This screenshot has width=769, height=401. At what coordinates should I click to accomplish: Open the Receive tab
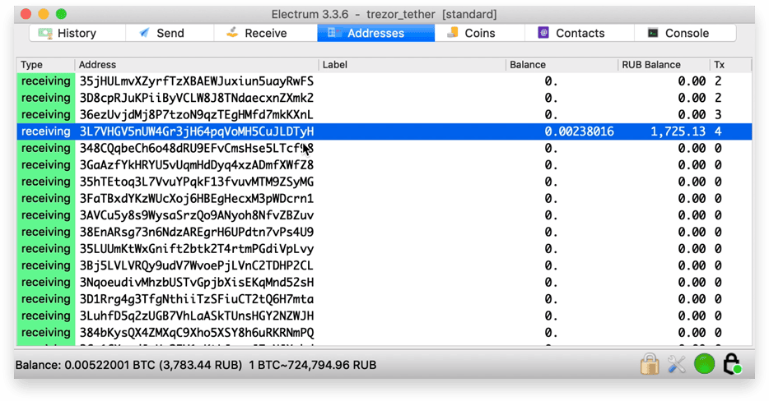point(265,33)
